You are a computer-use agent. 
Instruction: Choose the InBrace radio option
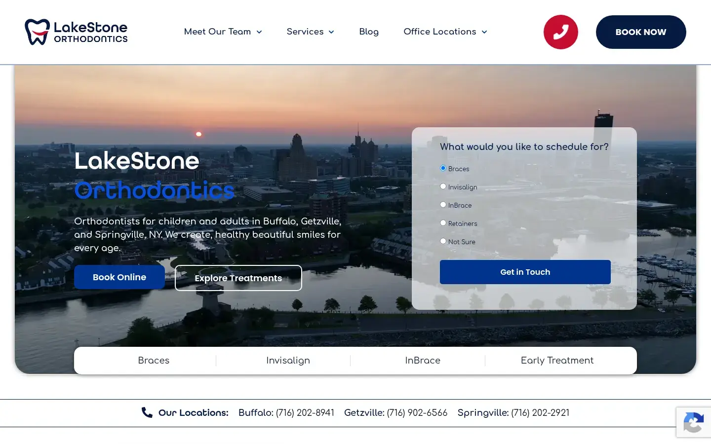point(443,205)
